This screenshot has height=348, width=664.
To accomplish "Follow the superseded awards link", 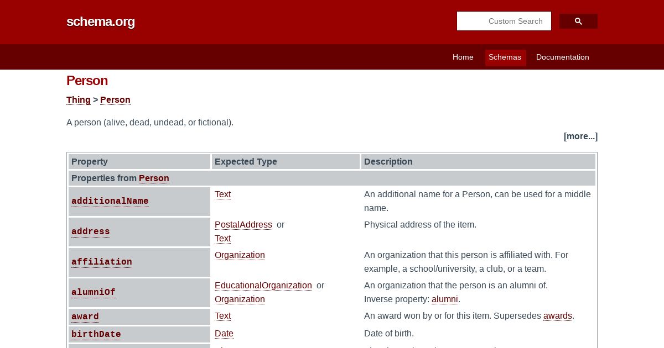I will tap(558, 316).
